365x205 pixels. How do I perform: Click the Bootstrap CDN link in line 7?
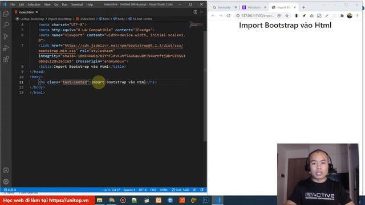(124, 46)
